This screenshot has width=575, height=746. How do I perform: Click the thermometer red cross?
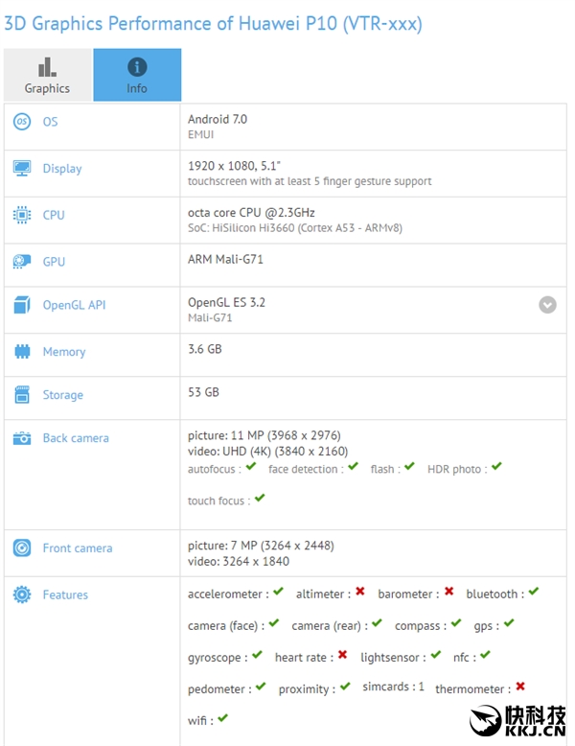[520, 687]
